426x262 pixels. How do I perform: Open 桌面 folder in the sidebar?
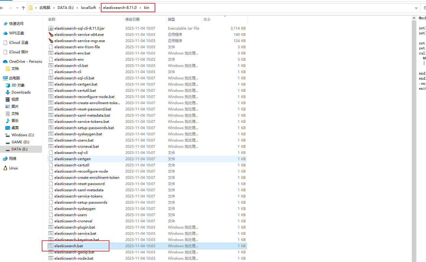(x=15, y=128)
